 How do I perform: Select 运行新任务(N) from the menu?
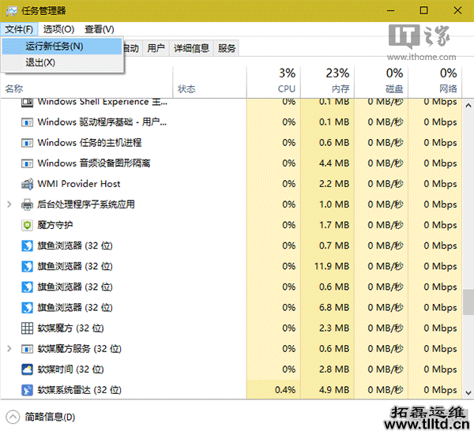coord(62,47)
